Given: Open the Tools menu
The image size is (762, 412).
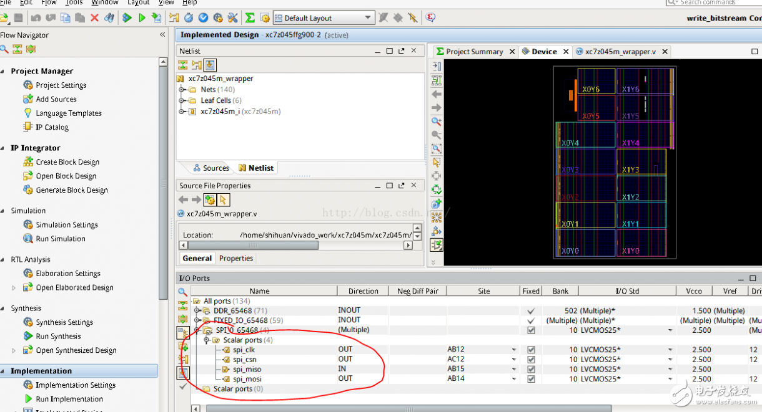Looking at the screenshot, I should [74, 2].
